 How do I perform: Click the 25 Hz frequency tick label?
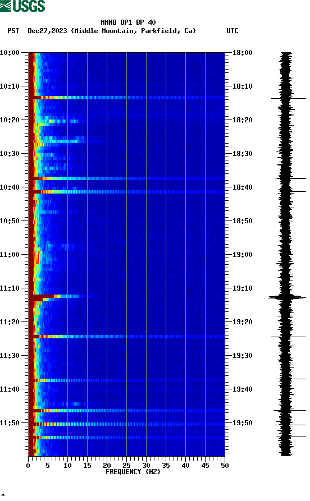(x=126, y=466)
